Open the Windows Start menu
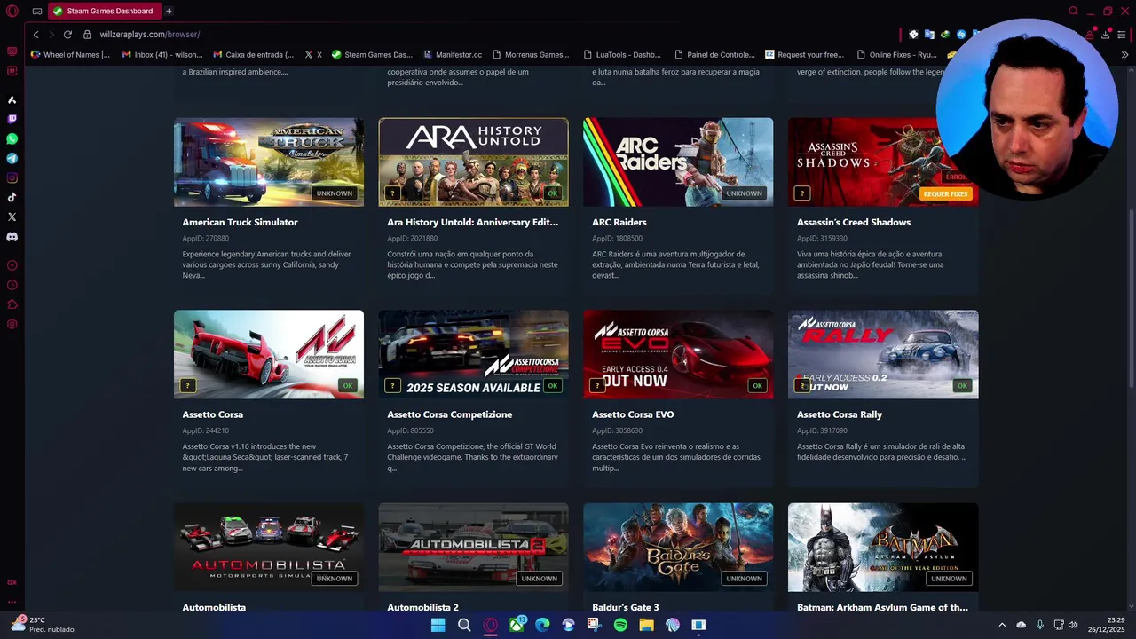The height and width of the screenshot is (639, 1136). 438,625
